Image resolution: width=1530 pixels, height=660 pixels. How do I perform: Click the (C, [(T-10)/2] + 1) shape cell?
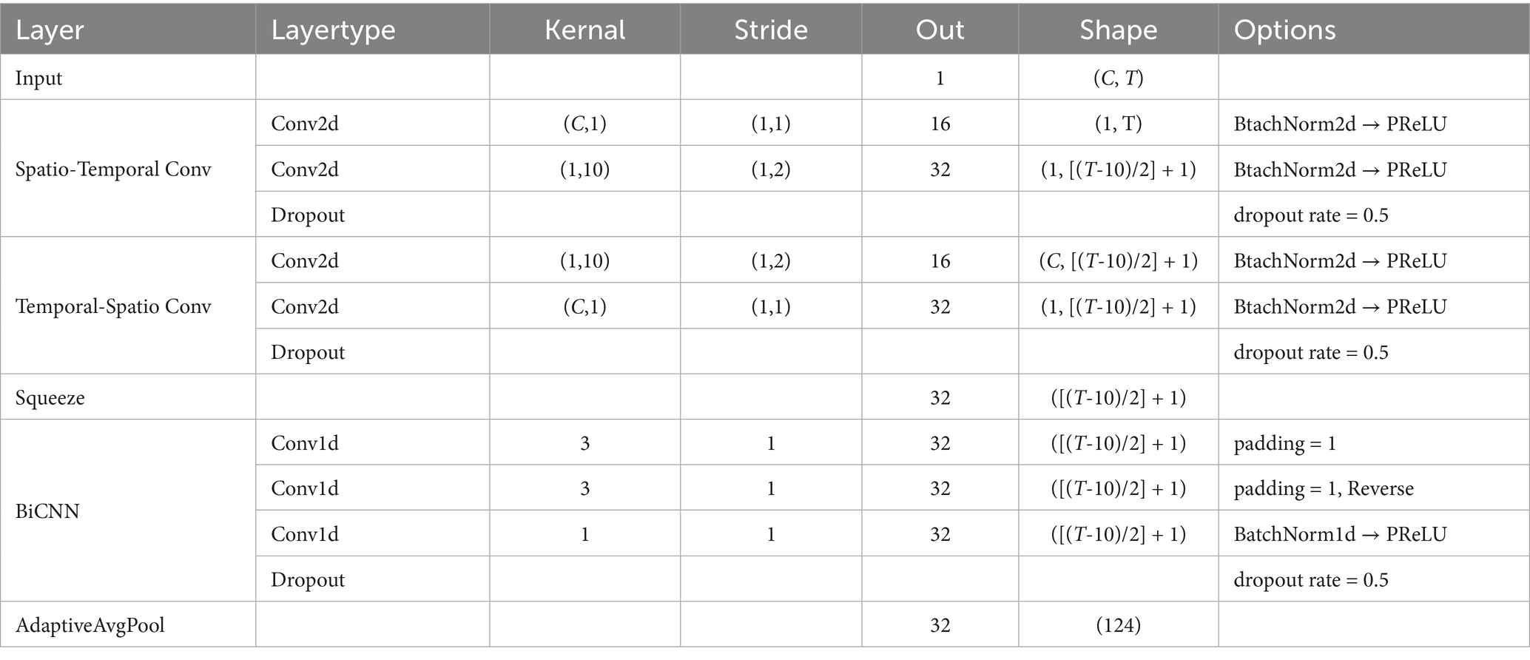1118,260
